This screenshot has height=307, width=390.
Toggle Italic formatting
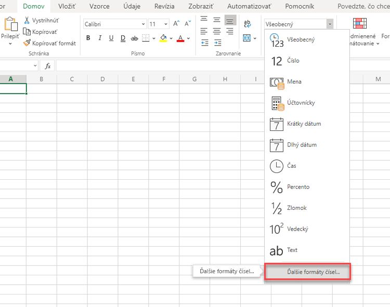(100, 38)
